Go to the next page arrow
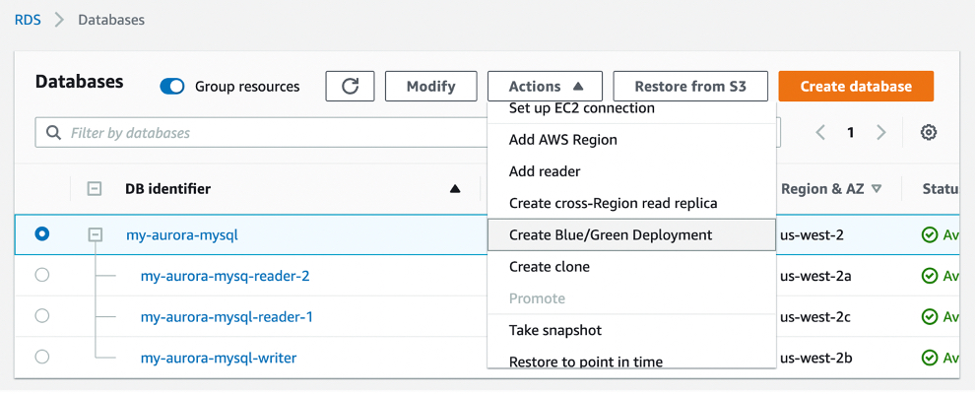 tap(880, 132)
